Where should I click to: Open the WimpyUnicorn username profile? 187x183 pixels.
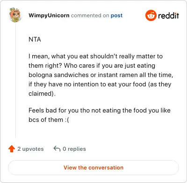click(x=49, y=15)
